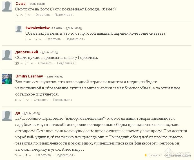Expand Поделиться under да's comment
194x160 pixels.
coord(65,155)
